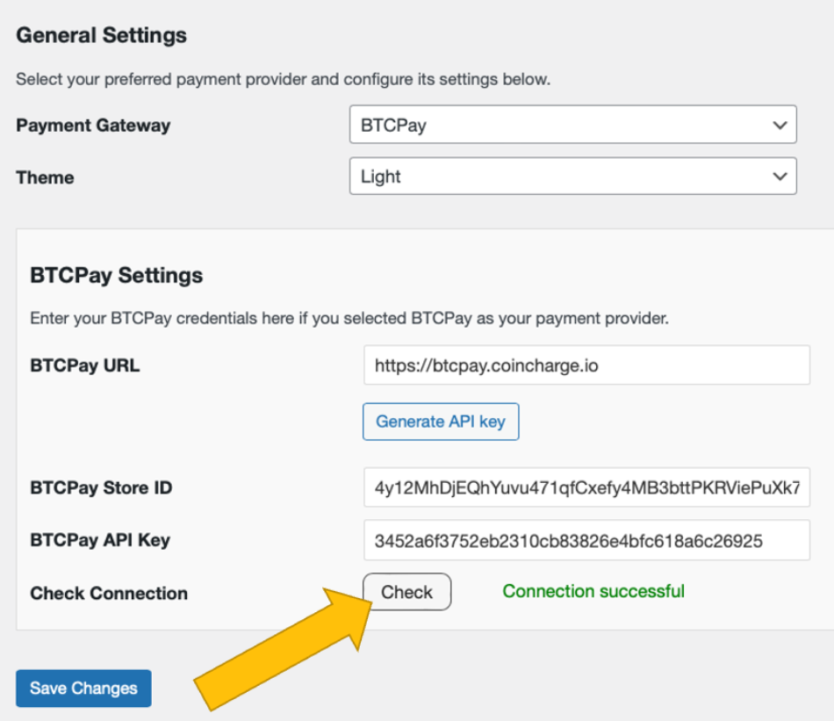Expand the Theme dropdown showing Light
Viewport: 834px width, 721px height.
[572, 177]
